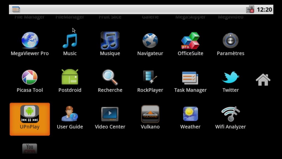Open the User Guide app
Screen dimensions: 282x159
pos(70,118)
